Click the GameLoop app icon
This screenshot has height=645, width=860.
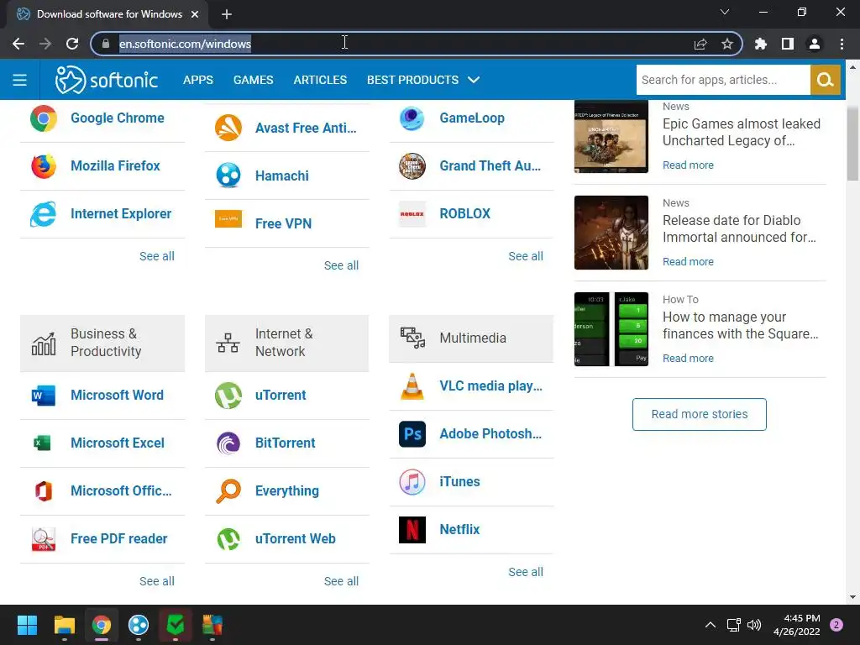(412, 118)
